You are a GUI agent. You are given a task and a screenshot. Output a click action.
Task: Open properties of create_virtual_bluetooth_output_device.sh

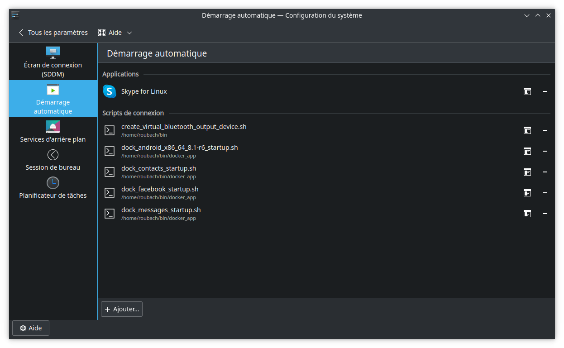pos(527,130)
